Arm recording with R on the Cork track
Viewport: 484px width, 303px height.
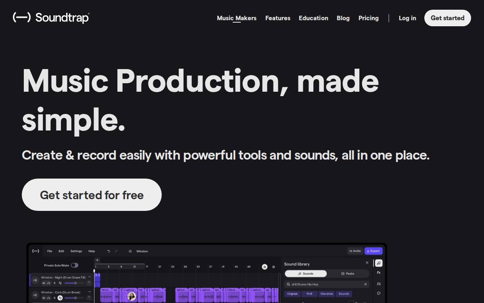tap(54, 298)
